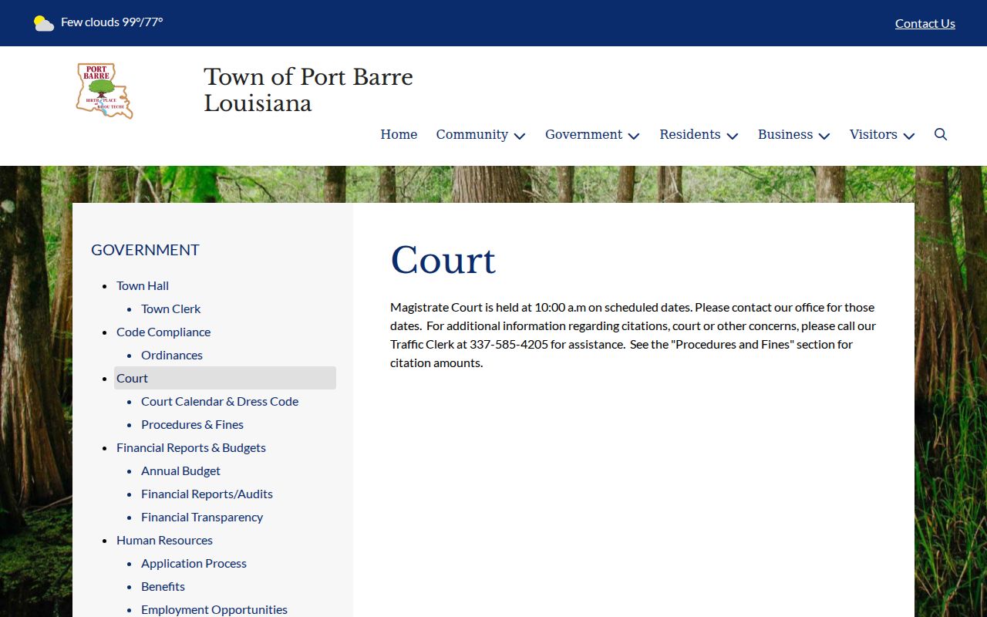Open Town Hall in the sidebar
The height and width of the screenshot is (617, 987).
click(143, 285)
